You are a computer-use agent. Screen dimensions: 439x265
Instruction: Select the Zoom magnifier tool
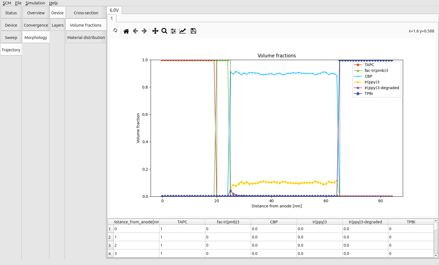(x=164, y=31)
